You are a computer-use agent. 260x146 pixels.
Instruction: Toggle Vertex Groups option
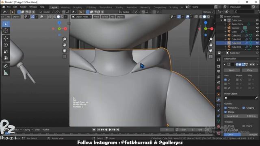point(225,108)
